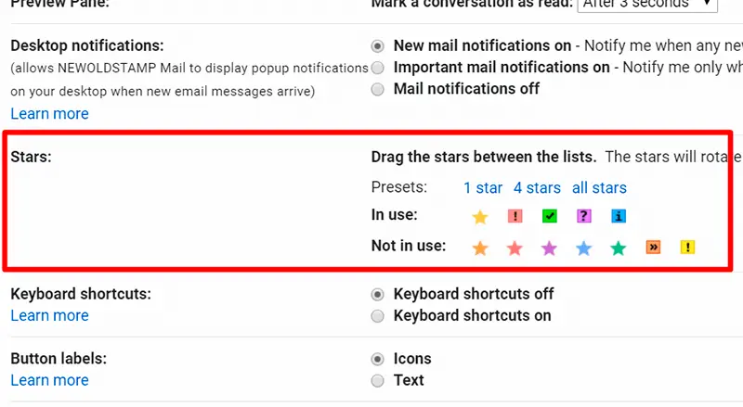This screenshot has width=743, height=407.
Task: Choose the Text button labels option
Action: coord(378,380)
